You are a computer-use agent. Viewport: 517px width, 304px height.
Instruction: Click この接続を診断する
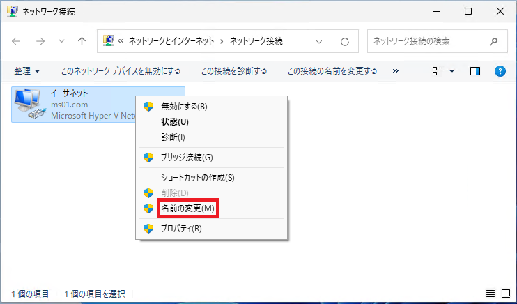point(234,71)
